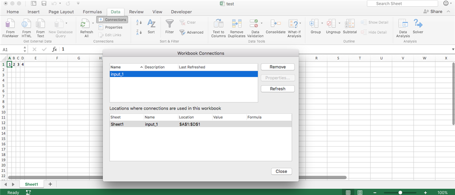The width and height of the screenshot is (455, 195).
Task: Go to next sheet arrow
Action: tap(13, 184)
